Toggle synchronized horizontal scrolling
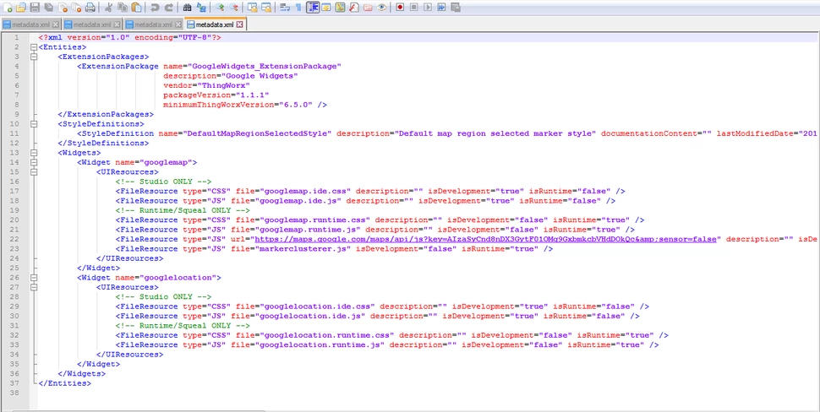The width and height of the screenshot is (820, 412). click(266, 8)
